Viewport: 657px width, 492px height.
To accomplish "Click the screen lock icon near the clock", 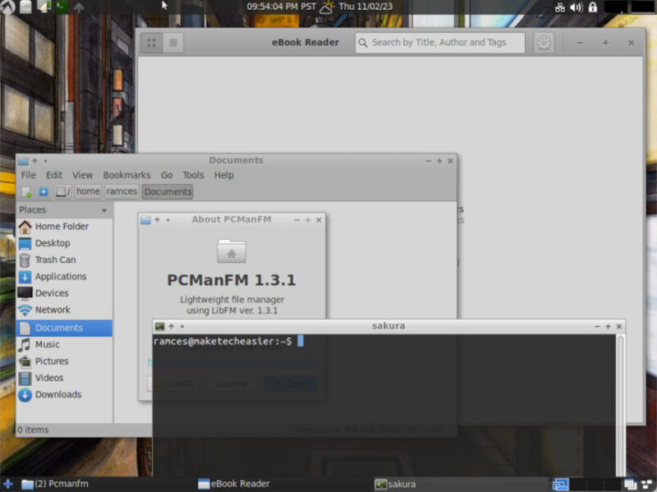I will point(593,7).
